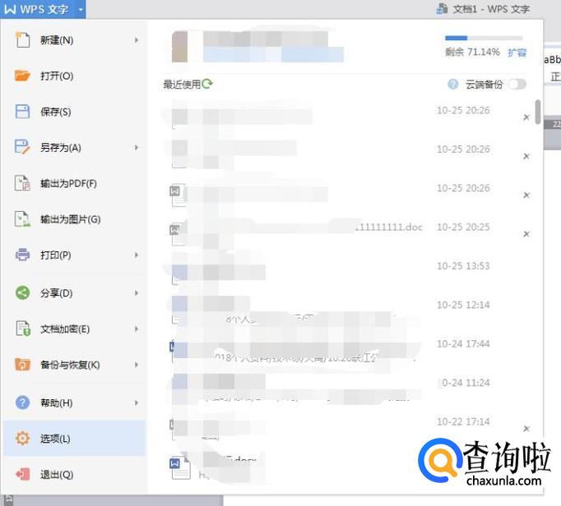Choose 选项(L) menu item
Screen dimensions: 561x506
point(74,438)
